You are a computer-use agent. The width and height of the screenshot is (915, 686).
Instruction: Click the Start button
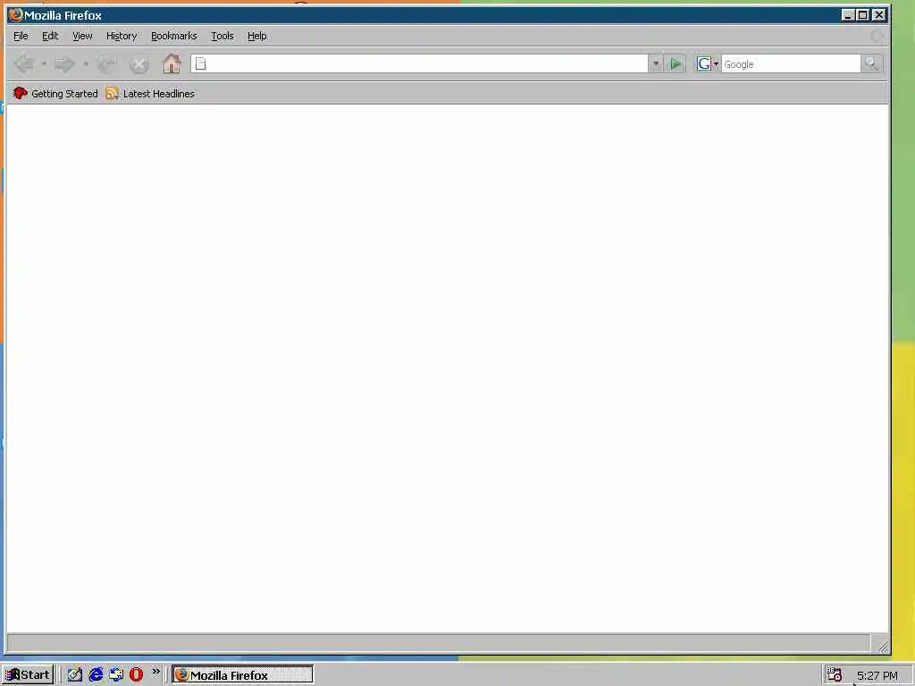(x=28, y=675)
